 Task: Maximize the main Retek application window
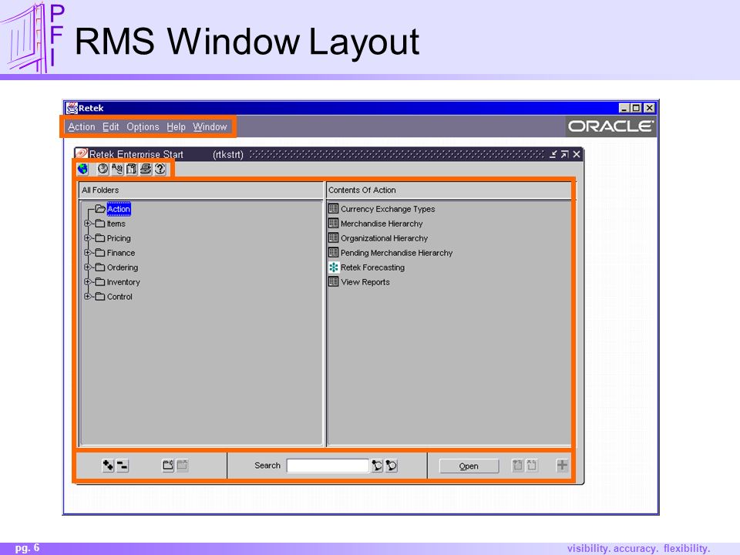pyautogui.click(x=636, y=108)
